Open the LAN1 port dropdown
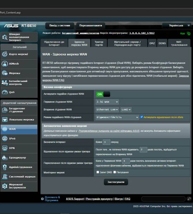Image resolution: width=193 pixels, height=214 pixels. pyautogui.click(x=126, y=109)
